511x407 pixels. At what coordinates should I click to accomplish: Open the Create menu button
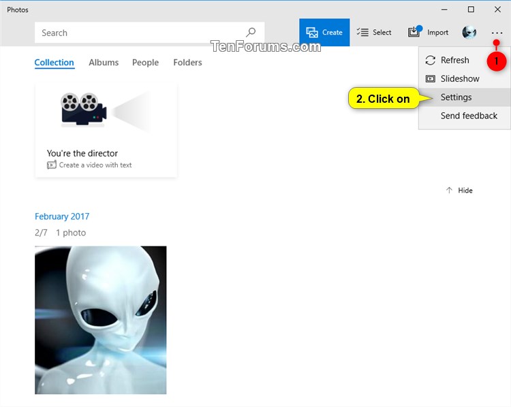(324, 32)
